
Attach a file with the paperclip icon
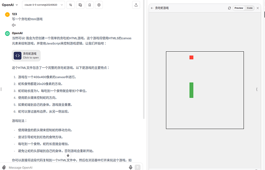(4, 167)
